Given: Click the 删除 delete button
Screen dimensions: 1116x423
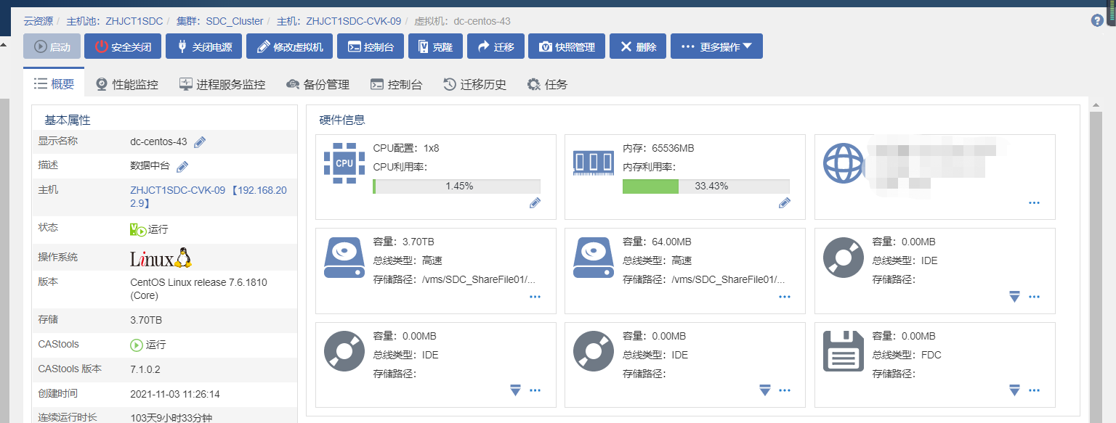Looking at the screenshot, I should [638, 46].
